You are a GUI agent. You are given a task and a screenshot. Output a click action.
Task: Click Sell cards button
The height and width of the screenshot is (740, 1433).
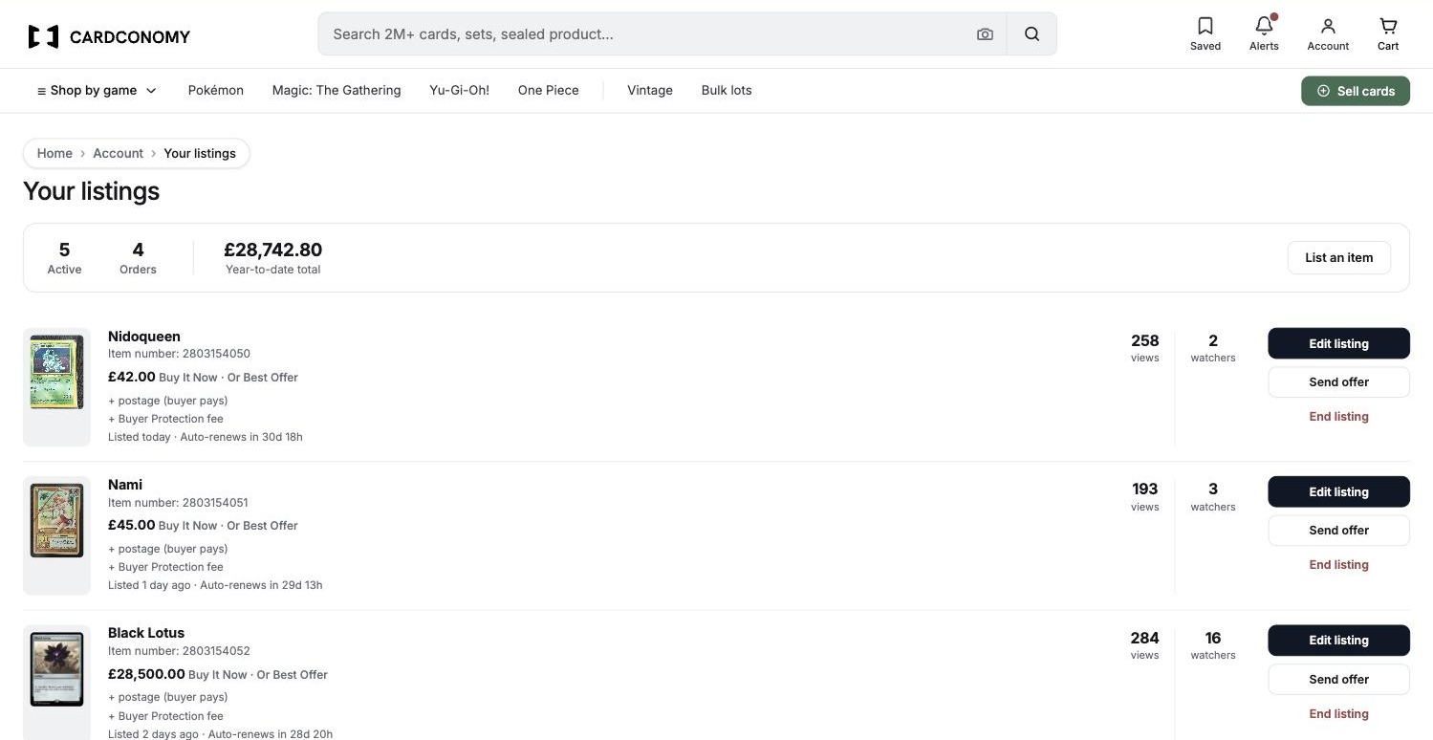tap(1355, 91)
